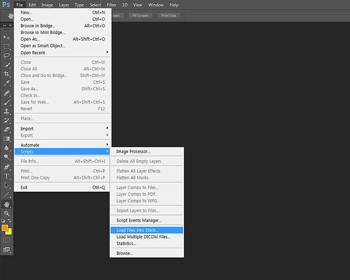Select the Line shape tool
This screenshot has height=280, width=350.
click(x=6, y=194)
